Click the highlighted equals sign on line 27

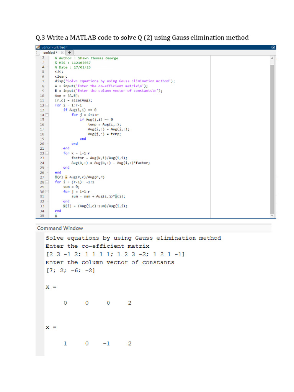pyautogui.click(x=66, y=177)
